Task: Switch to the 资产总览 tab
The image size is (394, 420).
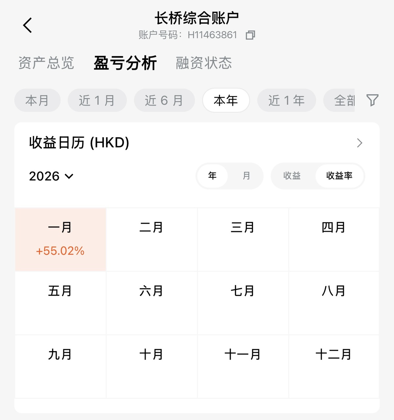Action: click(x=46, y=63)
